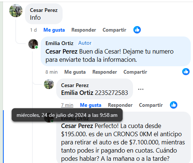Click Responder under Emilia Ortiz's 8 min reply
This screenshot has width=193, height=163.
click(x=105, y=72)
